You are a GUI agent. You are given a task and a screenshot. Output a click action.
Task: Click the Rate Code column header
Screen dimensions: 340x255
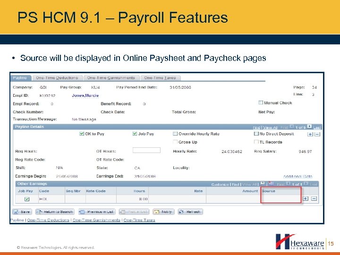click(x=96, y=191)
